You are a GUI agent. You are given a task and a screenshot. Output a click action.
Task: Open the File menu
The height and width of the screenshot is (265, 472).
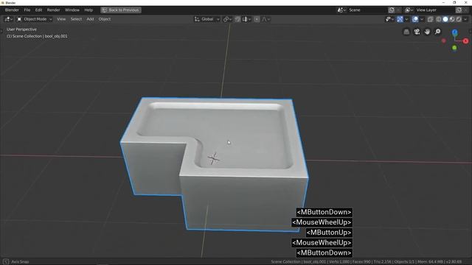coord(27,10)
